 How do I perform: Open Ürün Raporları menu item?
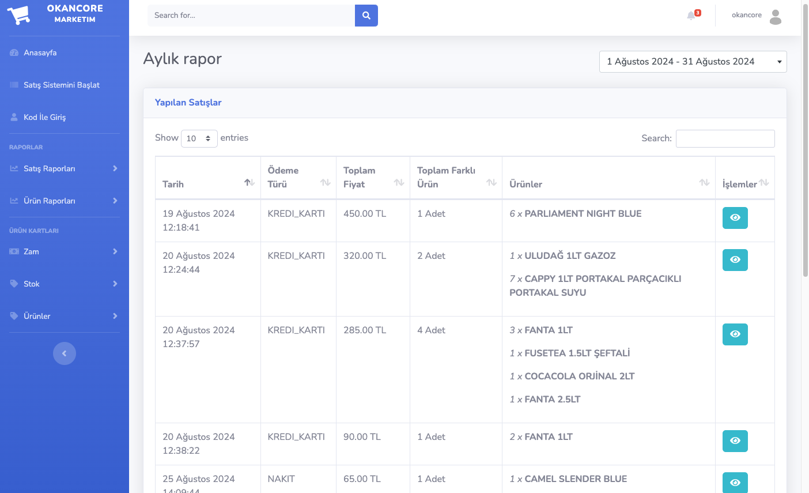65,201
